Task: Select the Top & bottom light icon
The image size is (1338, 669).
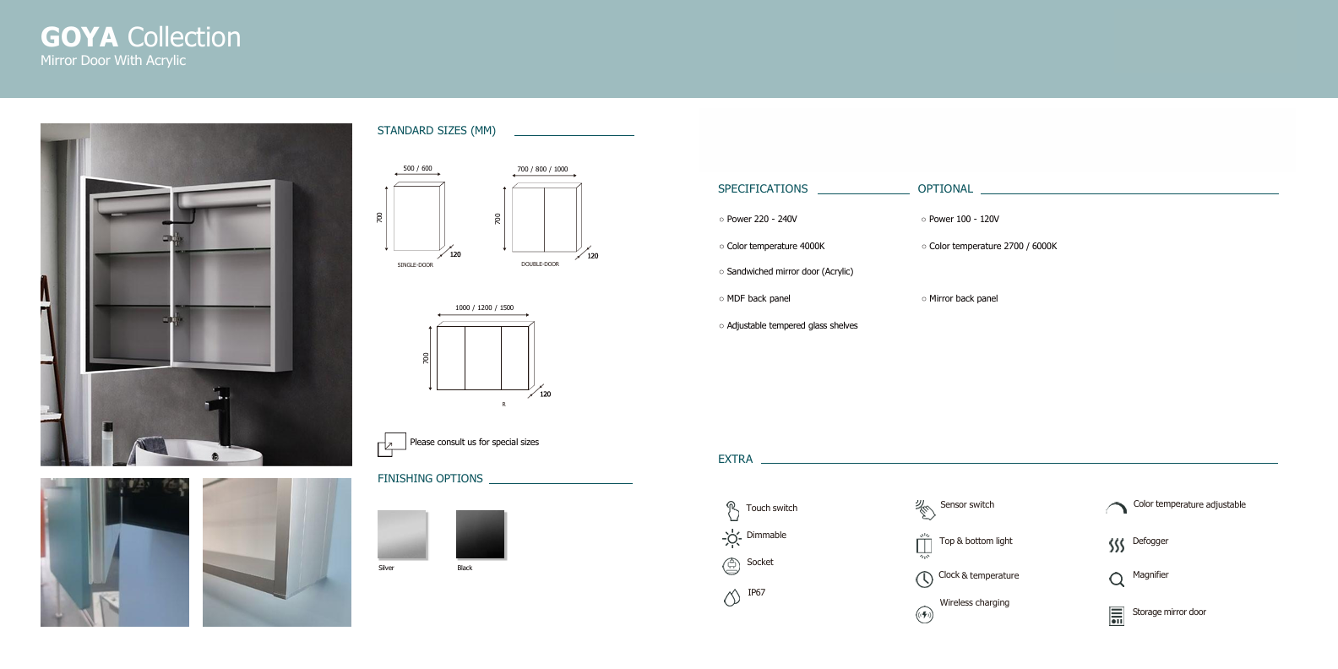Action: coord(924,545)
